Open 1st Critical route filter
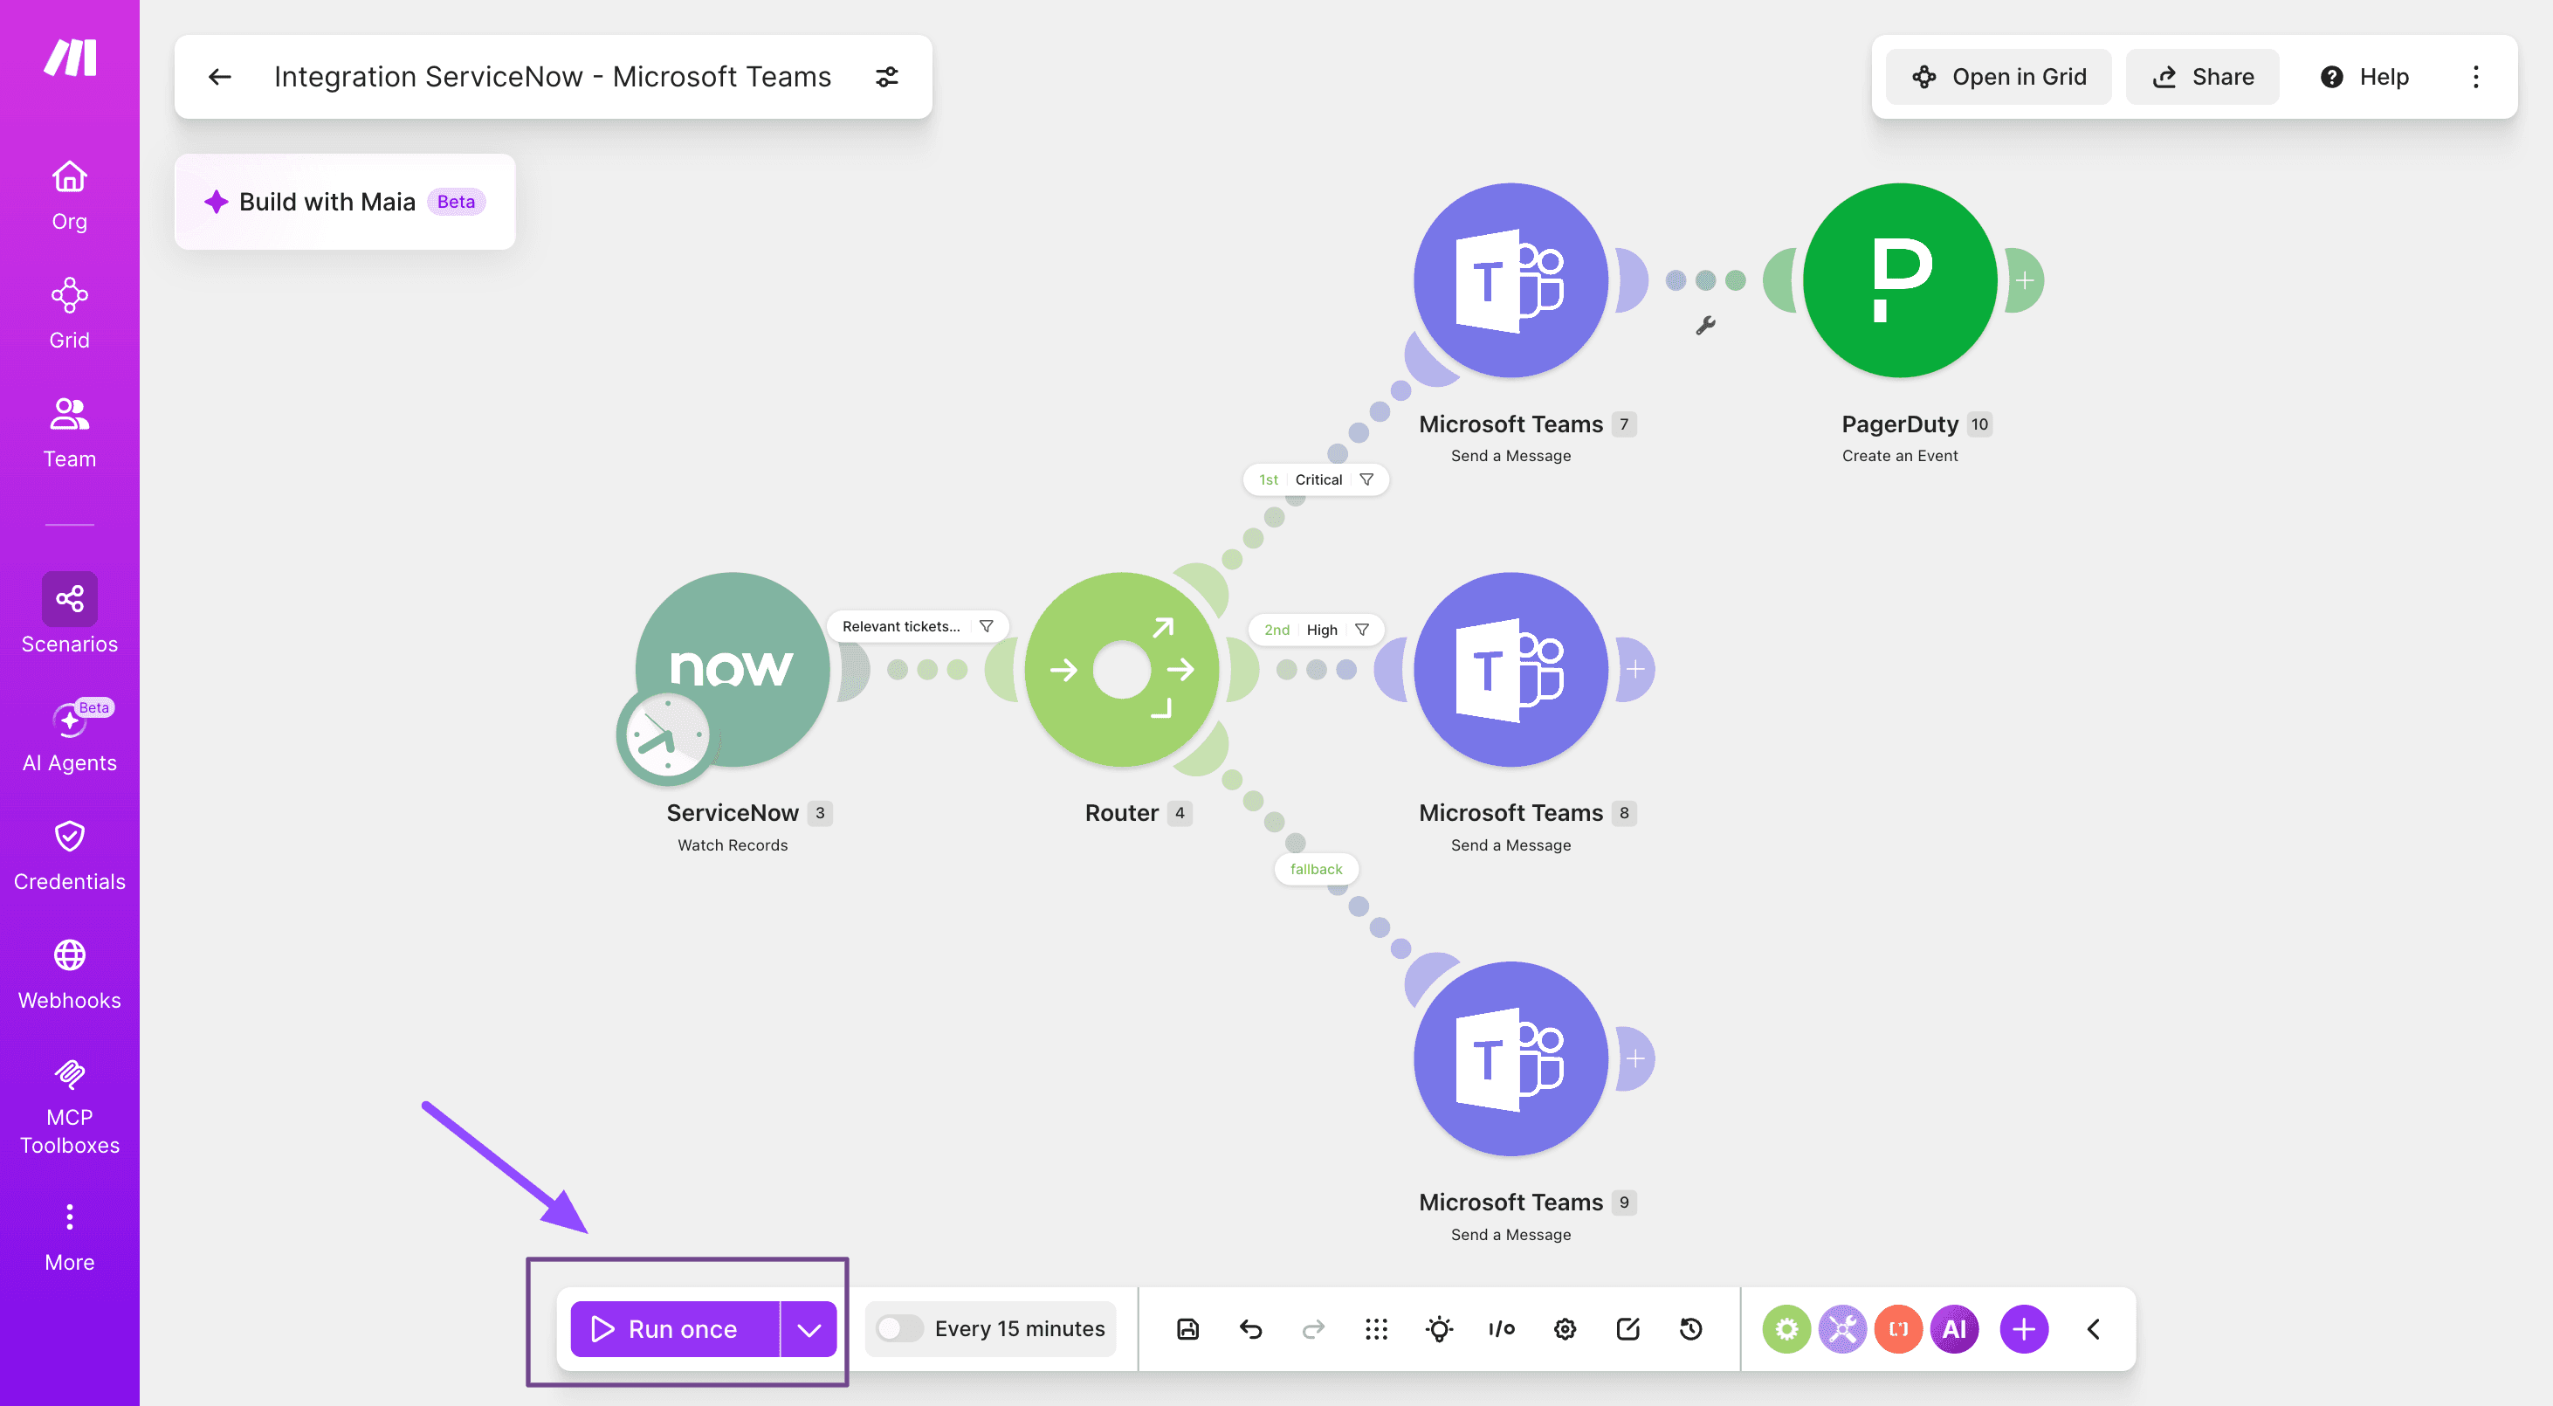The width and height of the screenshot is (2553, 1406). [x=1316, y=479]
